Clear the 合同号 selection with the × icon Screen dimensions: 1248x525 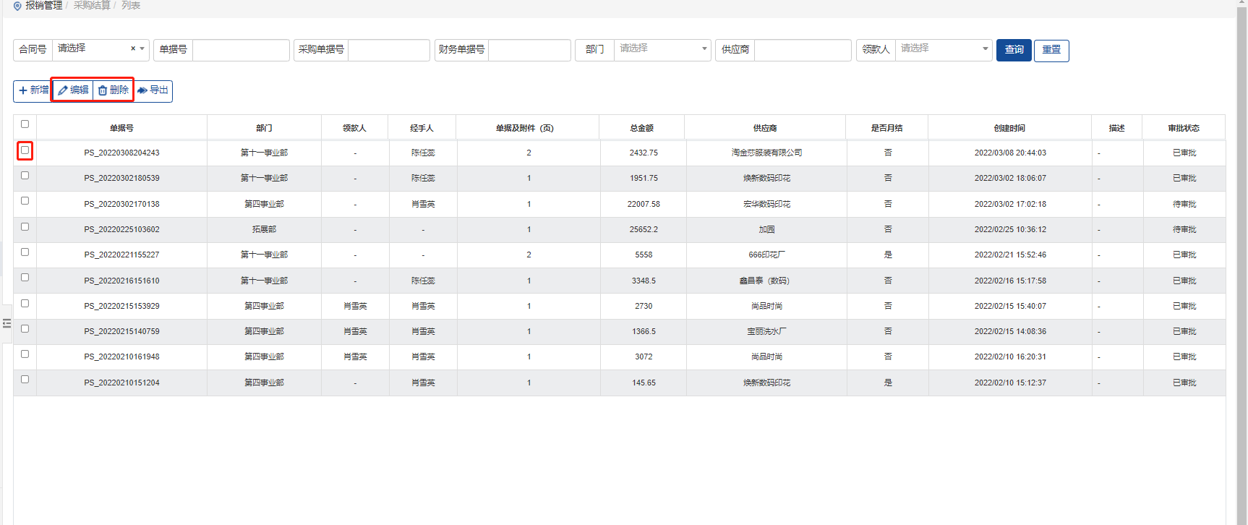tap(133, 48)
